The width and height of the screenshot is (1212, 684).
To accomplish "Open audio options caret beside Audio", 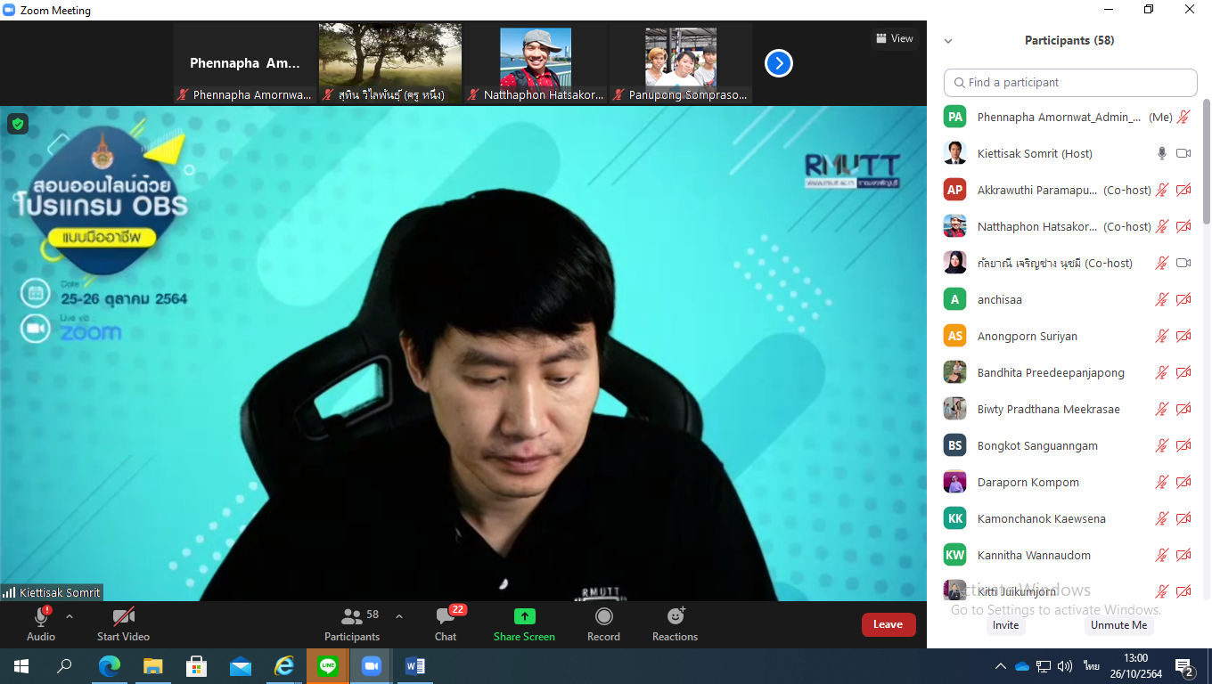I will pyautogui.click(x=70, y=616).
